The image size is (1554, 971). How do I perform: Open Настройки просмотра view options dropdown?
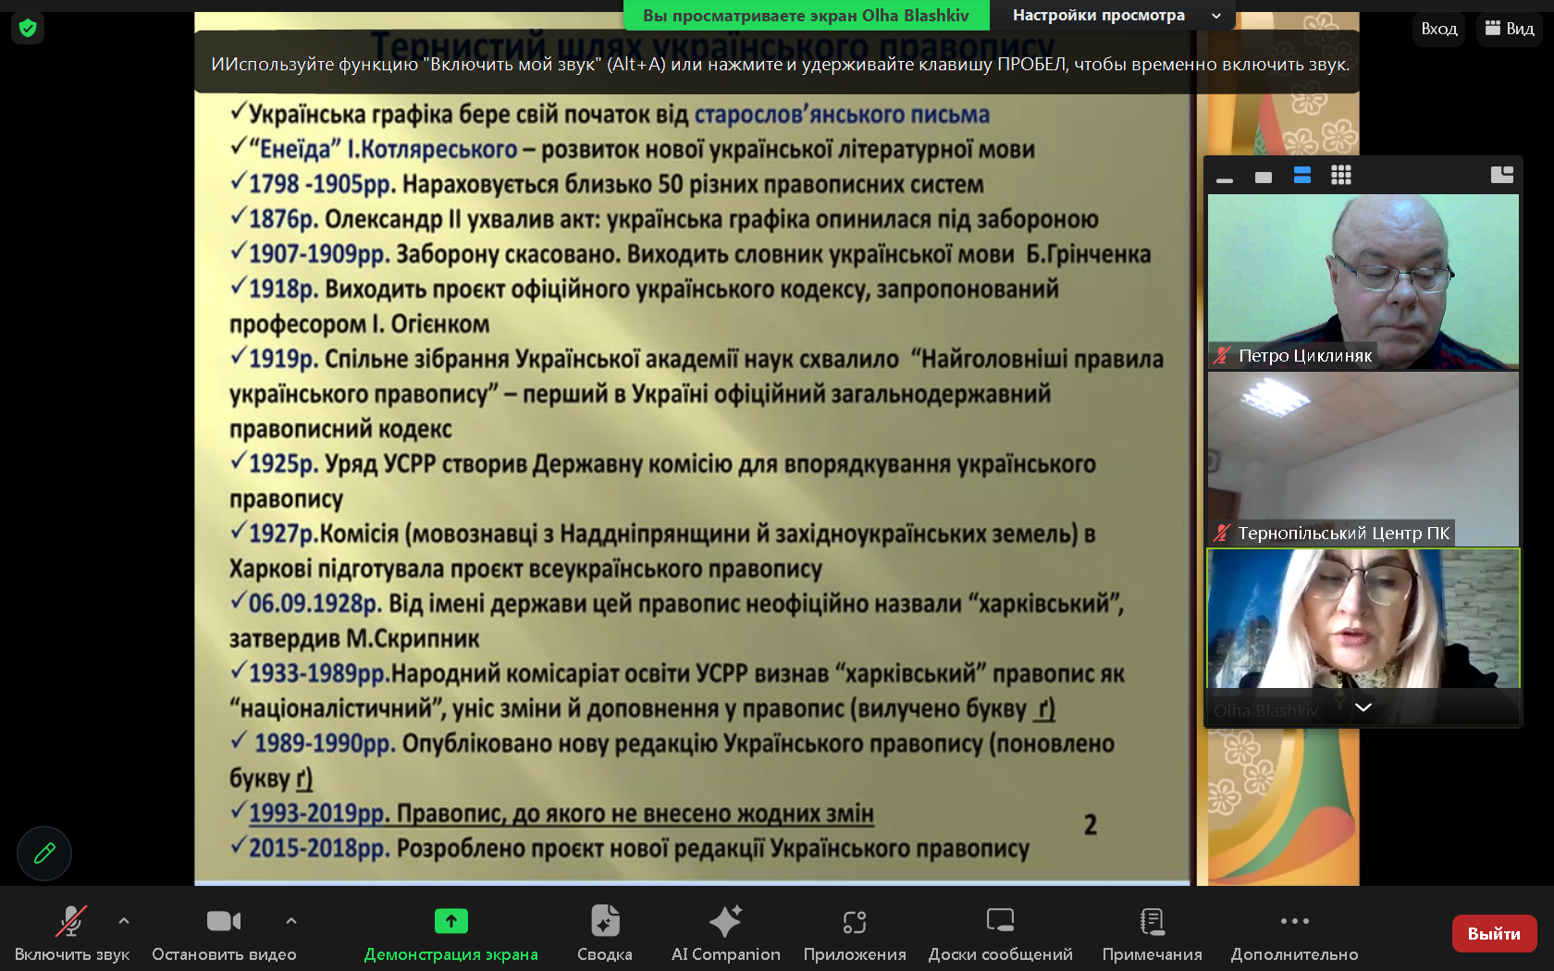pos(1116,15)
